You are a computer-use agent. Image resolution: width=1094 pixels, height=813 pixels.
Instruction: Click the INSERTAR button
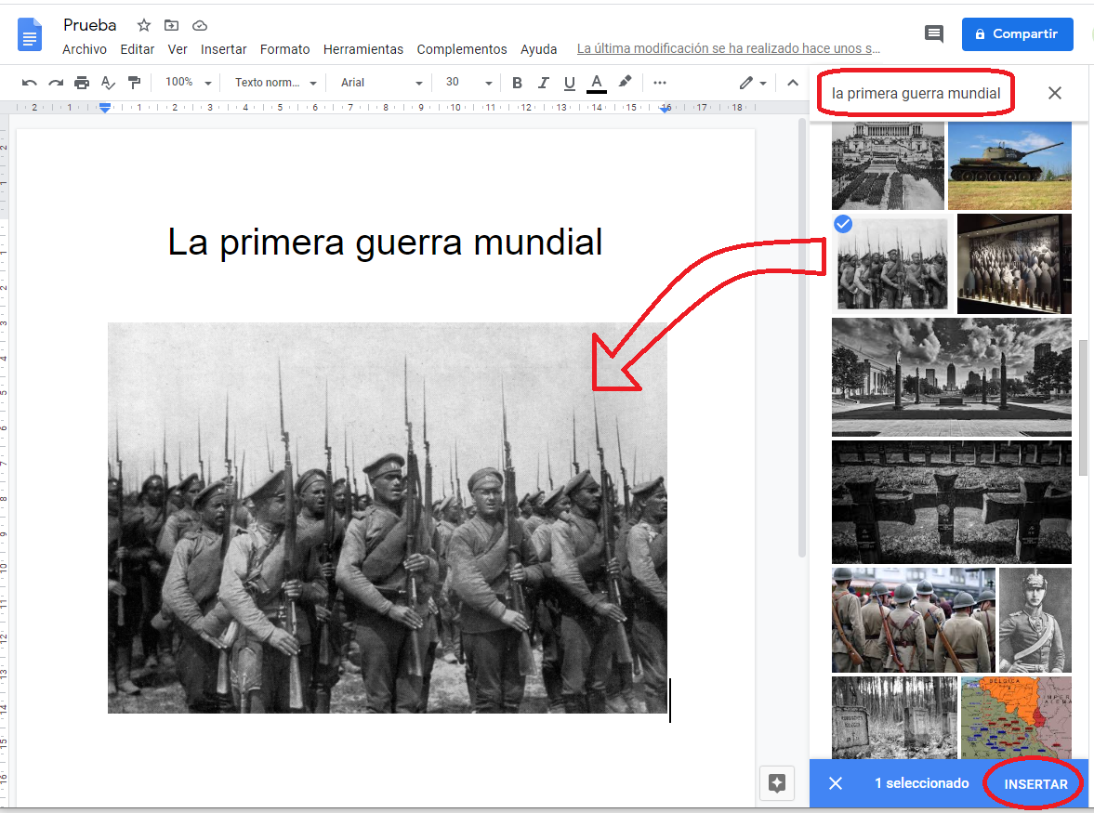pyautogui.click(x=1035, y=784)
